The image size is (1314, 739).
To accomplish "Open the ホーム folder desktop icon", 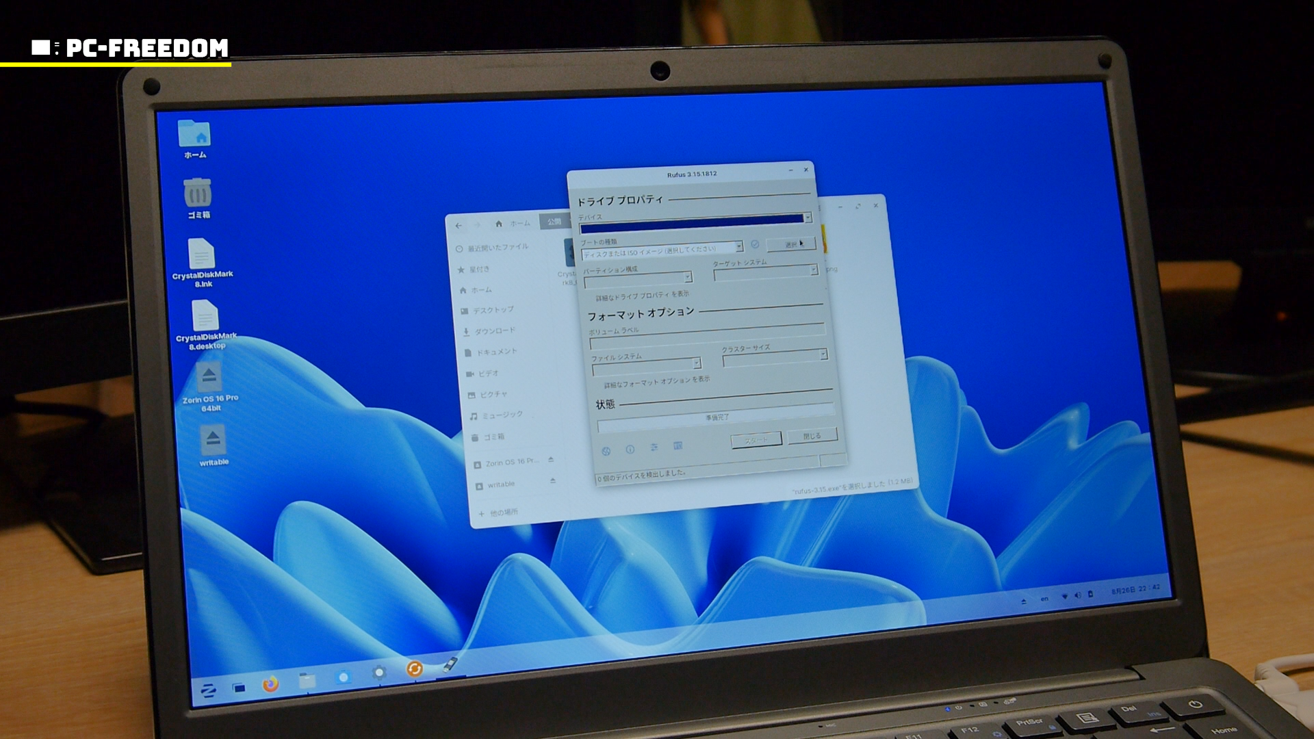I will point(194,134).
